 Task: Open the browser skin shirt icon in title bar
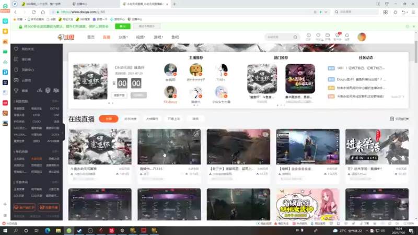coord(387,4)
